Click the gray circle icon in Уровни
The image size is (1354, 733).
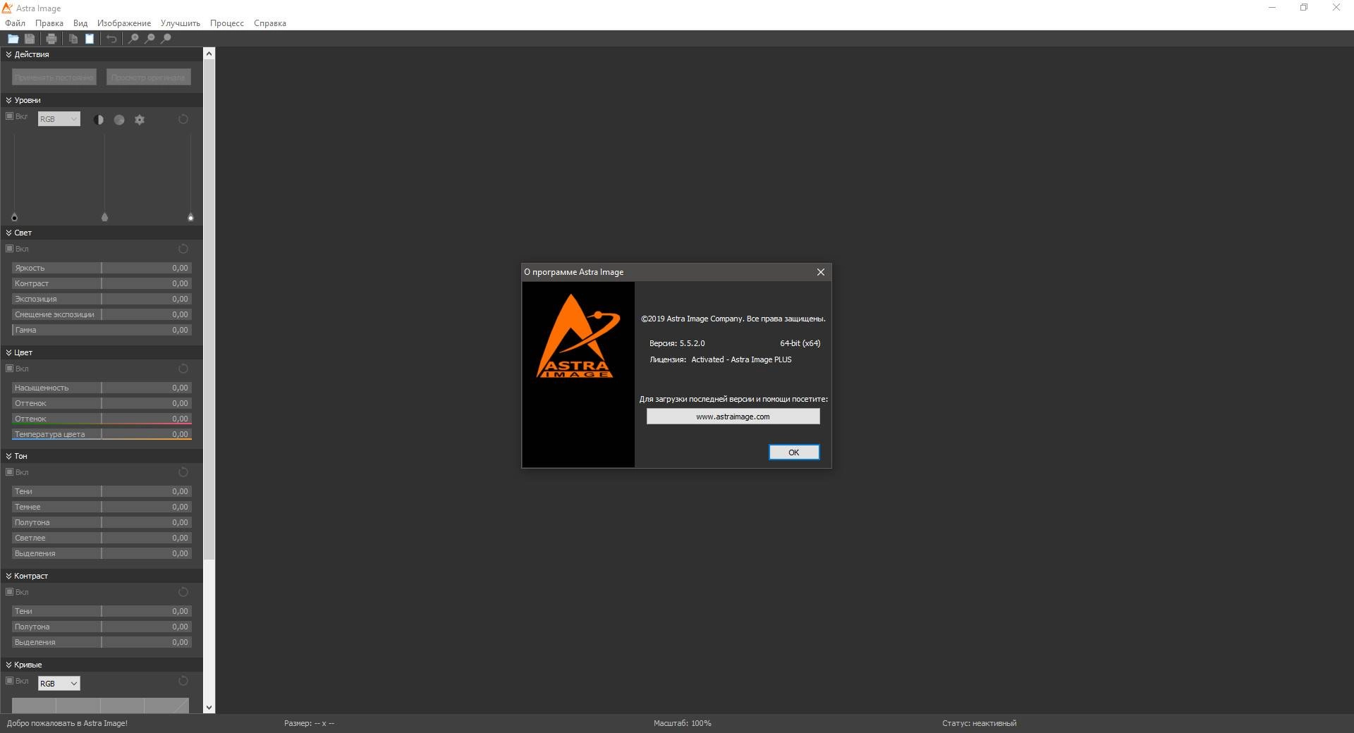point(119,120)
